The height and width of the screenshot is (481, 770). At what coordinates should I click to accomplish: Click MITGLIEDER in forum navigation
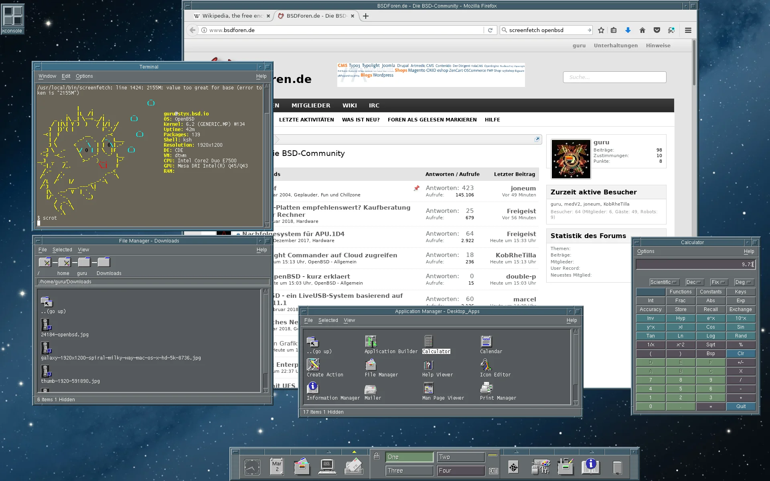click(311, 105)
